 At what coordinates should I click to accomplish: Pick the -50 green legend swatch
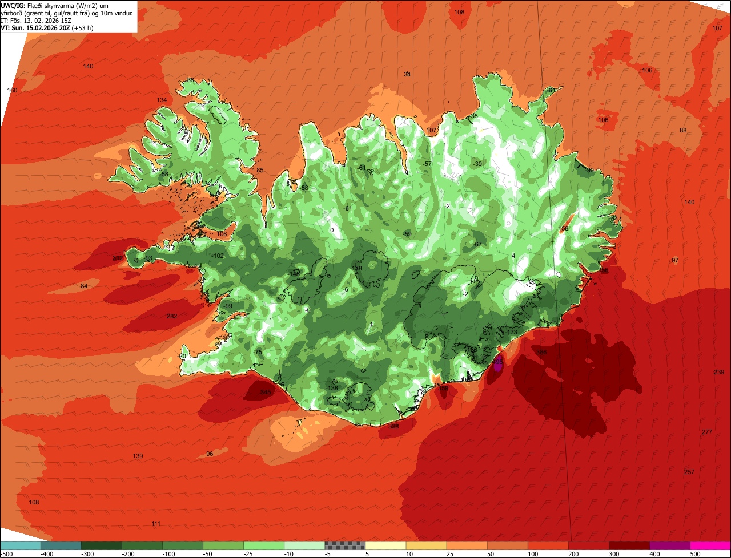tap(223, 545)
